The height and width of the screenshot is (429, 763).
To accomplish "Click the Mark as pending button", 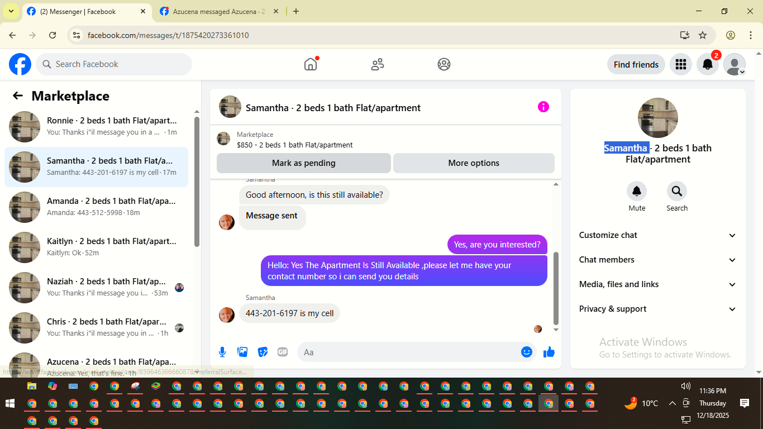I will 304,163.
